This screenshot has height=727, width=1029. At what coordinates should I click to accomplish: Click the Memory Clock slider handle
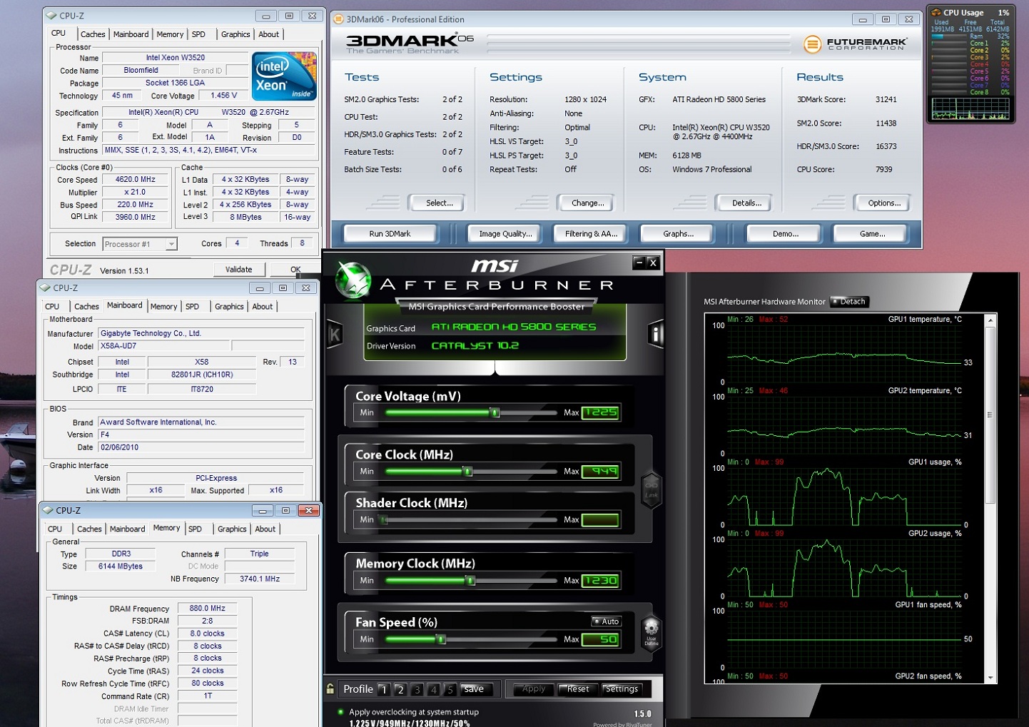pos(470,580)
